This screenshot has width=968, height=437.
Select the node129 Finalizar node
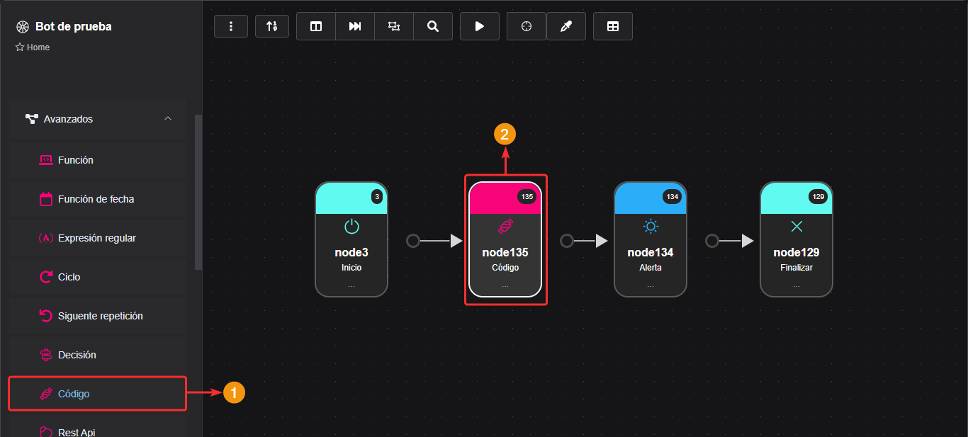[797, 239]
